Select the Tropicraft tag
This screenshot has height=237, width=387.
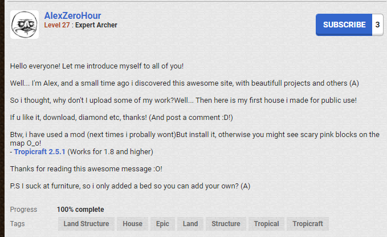pos(308,224)
